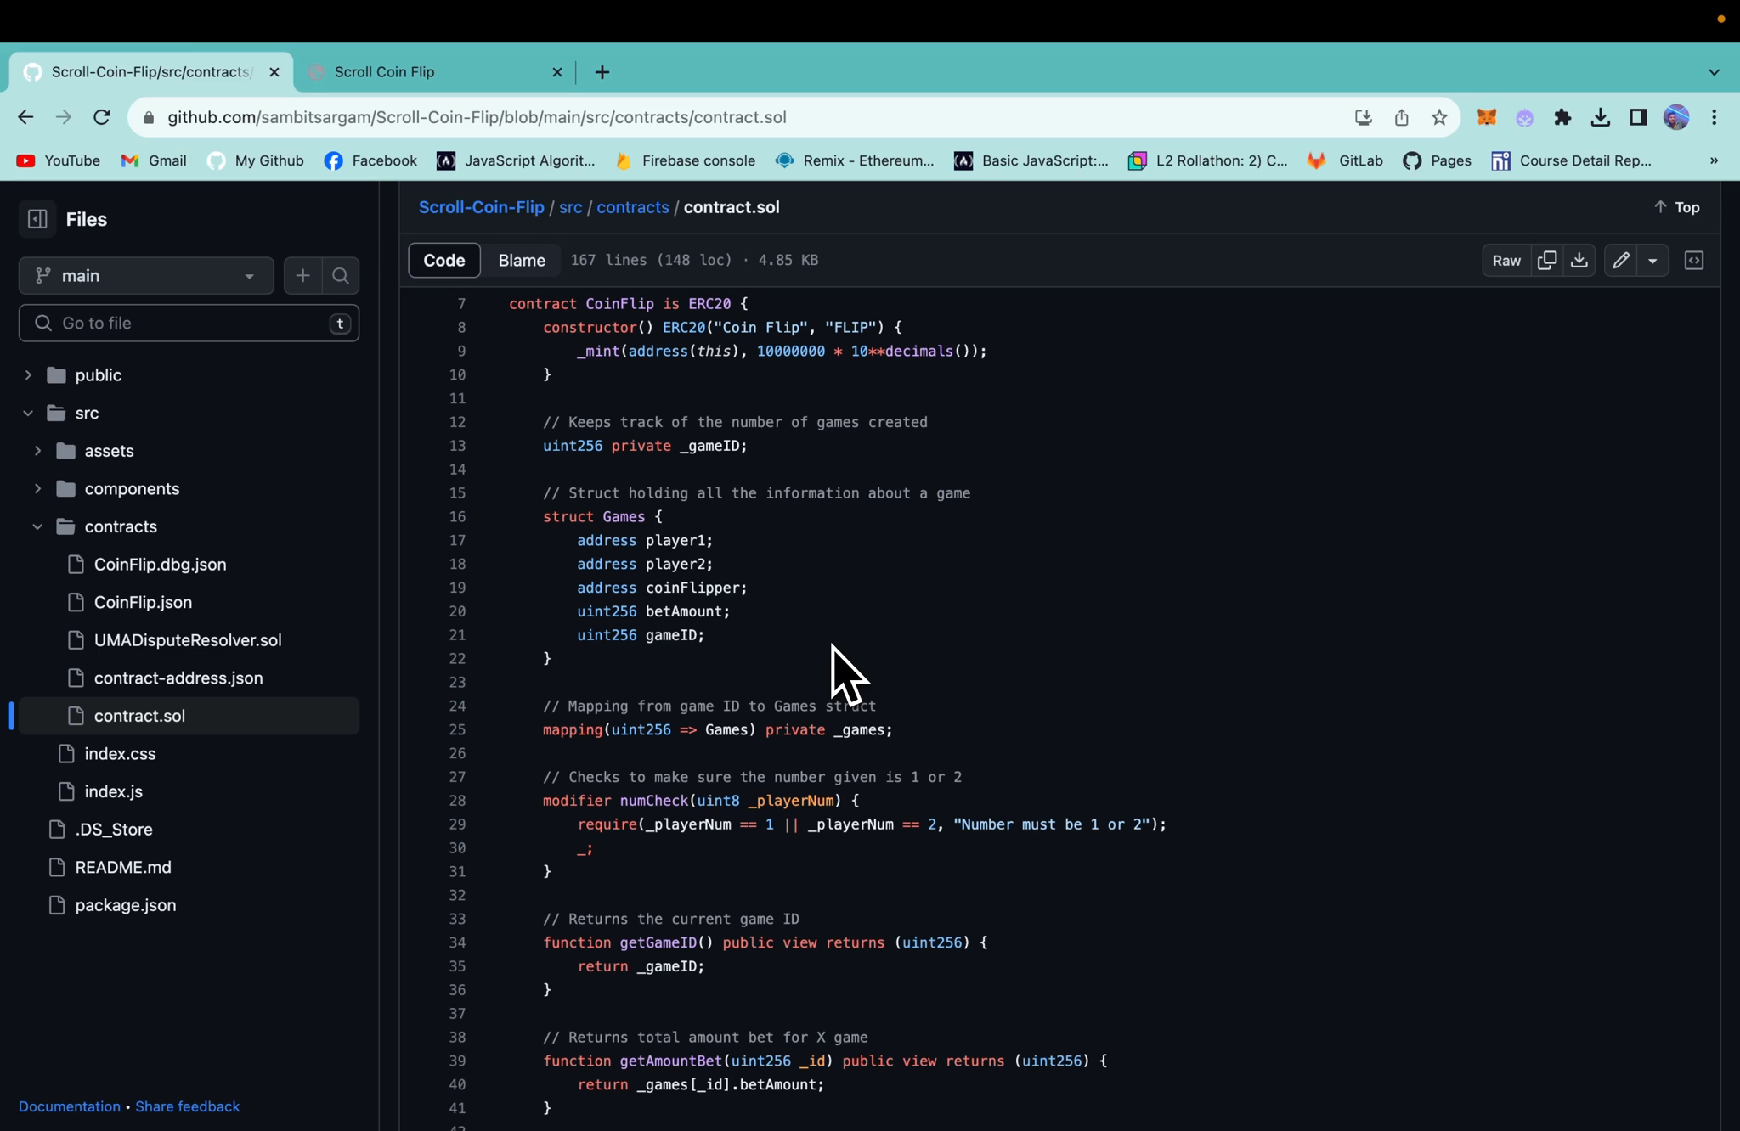Screen dimensions: 1740x1131
Task: Open the Raw file view
Action: (x=1506, y=261)
